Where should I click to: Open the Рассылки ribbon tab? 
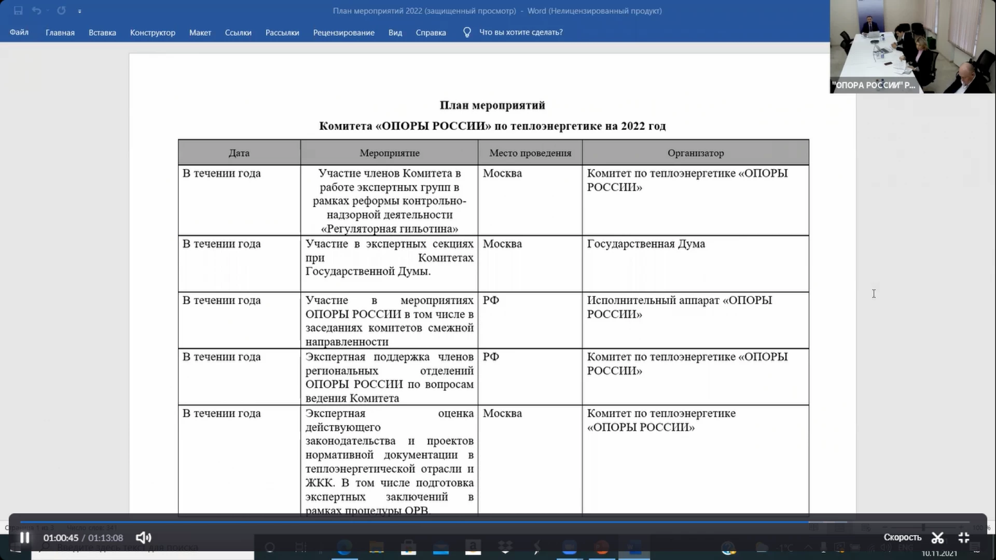(282, 32)
